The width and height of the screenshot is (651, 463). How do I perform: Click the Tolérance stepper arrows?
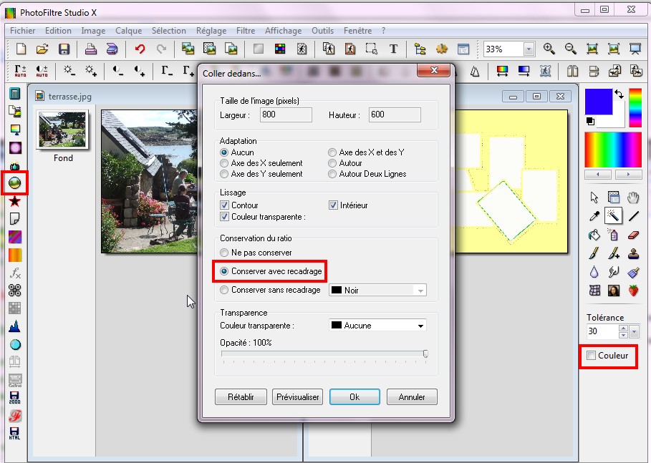(x=623, y=331)
